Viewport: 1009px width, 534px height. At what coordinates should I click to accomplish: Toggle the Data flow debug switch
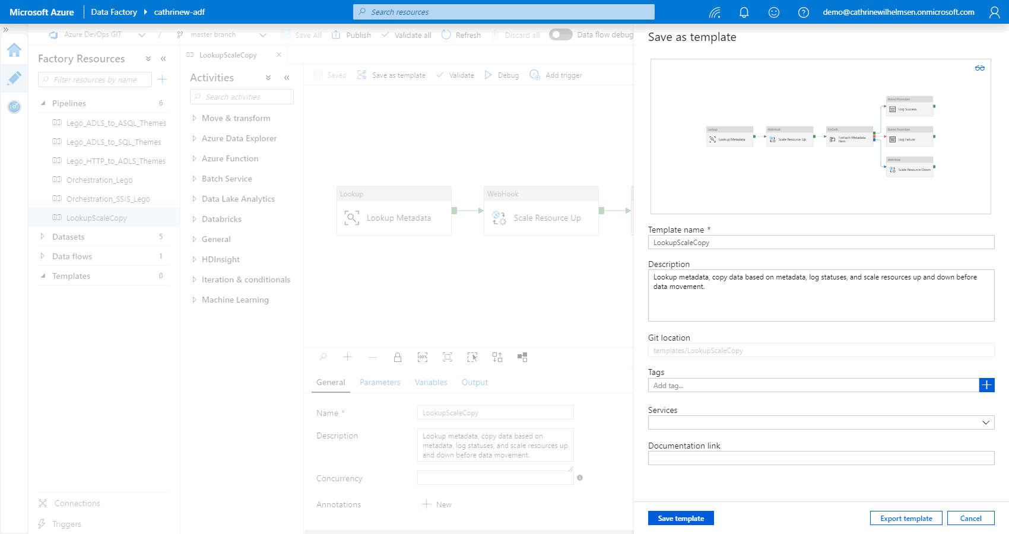(x=560, y=34)
